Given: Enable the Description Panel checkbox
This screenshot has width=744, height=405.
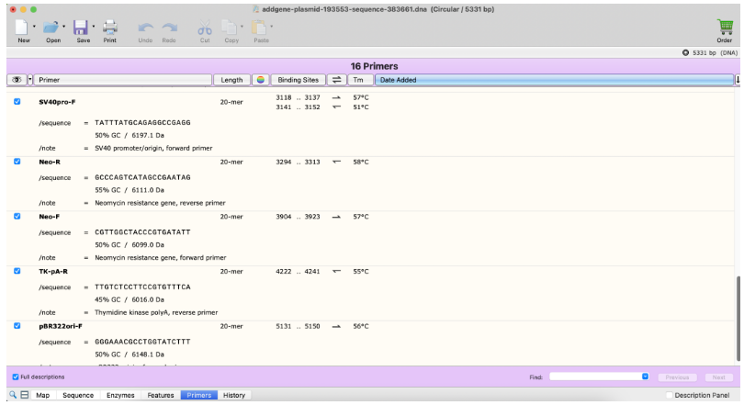Looking at the screenshot, I should [670, 395].
